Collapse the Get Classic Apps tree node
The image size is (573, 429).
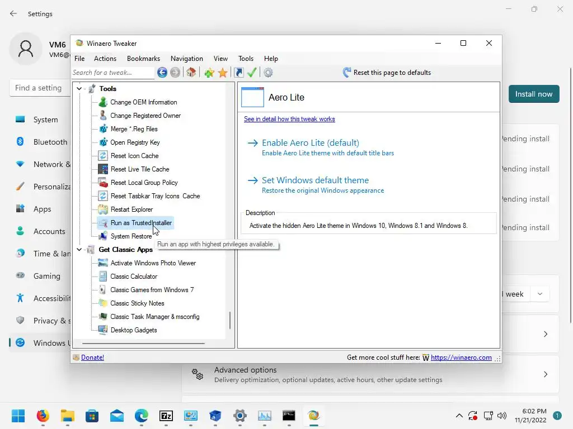(79, 250)
